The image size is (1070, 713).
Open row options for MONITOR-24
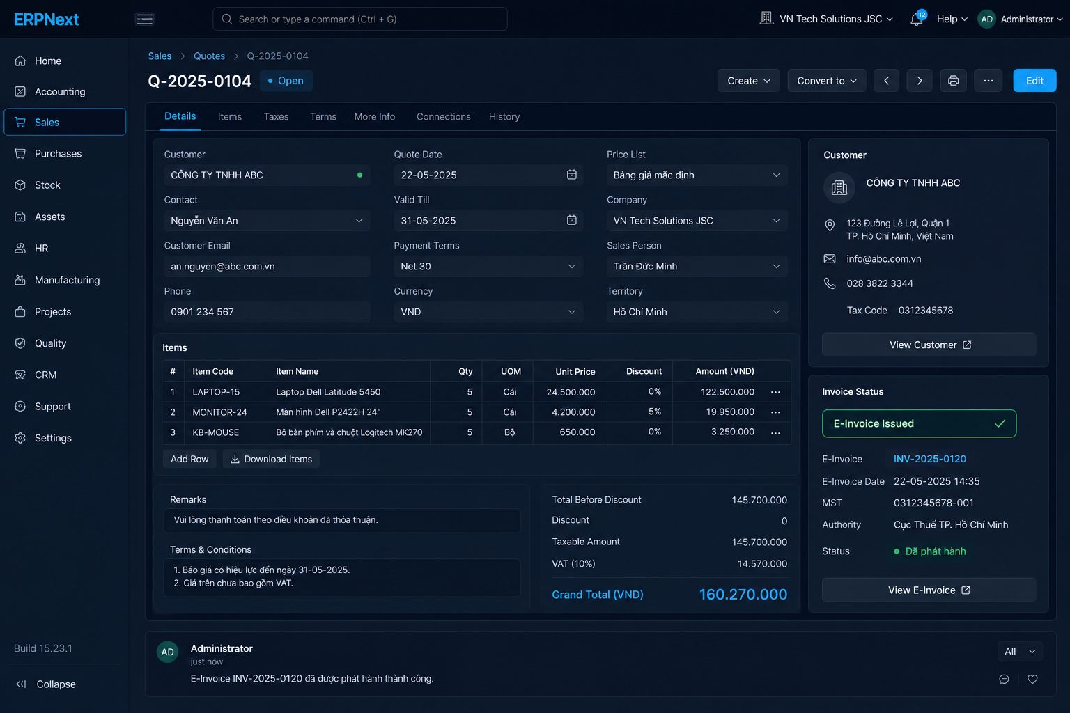[775, 412]
